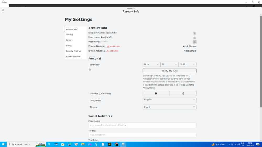
Task: Launch Microsoft Edge from the taskbar
Action: coord(69,144)
